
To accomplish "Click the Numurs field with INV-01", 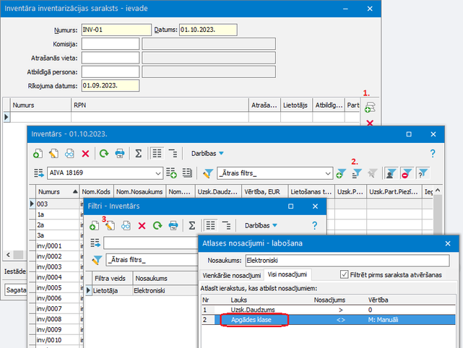I will click(x=116, y=30).
